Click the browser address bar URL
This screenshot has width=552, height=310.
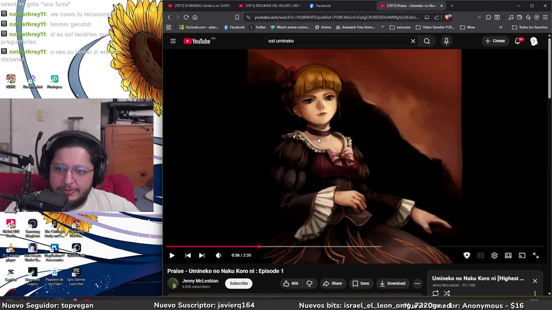tap(336, 17)
